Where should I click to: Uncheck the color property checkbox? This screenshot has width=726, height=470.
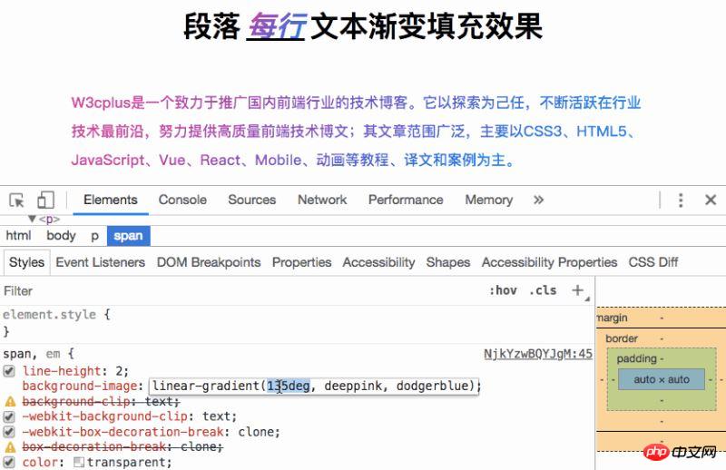9,462
